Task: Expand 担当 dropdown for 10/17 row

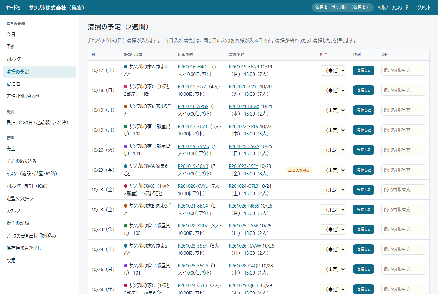Action: click(333, 70)
